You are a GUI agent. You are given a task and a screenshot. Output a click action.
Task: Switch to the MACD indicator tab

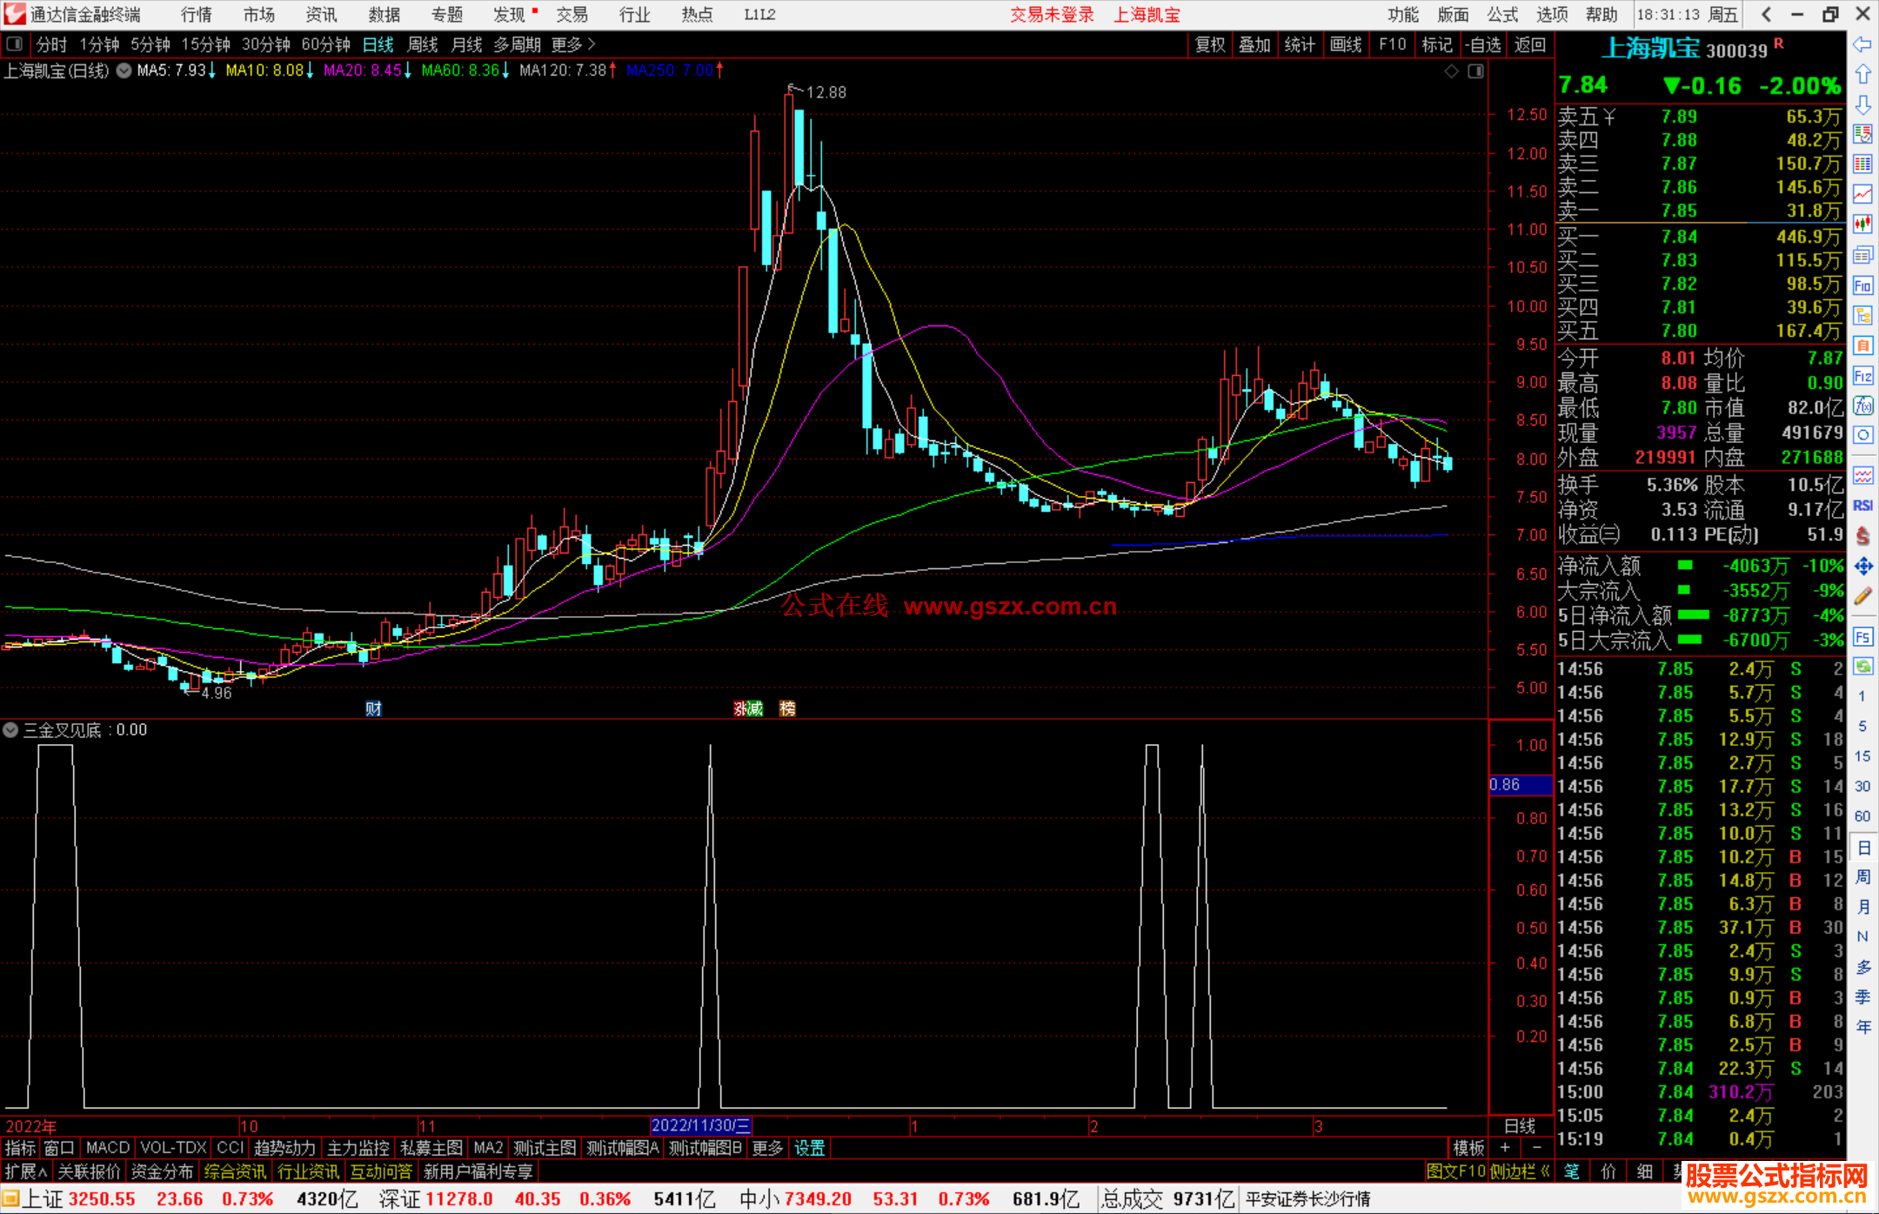[x=107, y=1148]
